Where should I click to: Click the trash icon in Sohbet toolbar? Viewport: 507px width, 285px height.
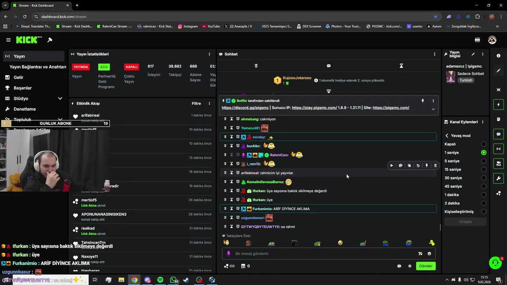(256, 66)
